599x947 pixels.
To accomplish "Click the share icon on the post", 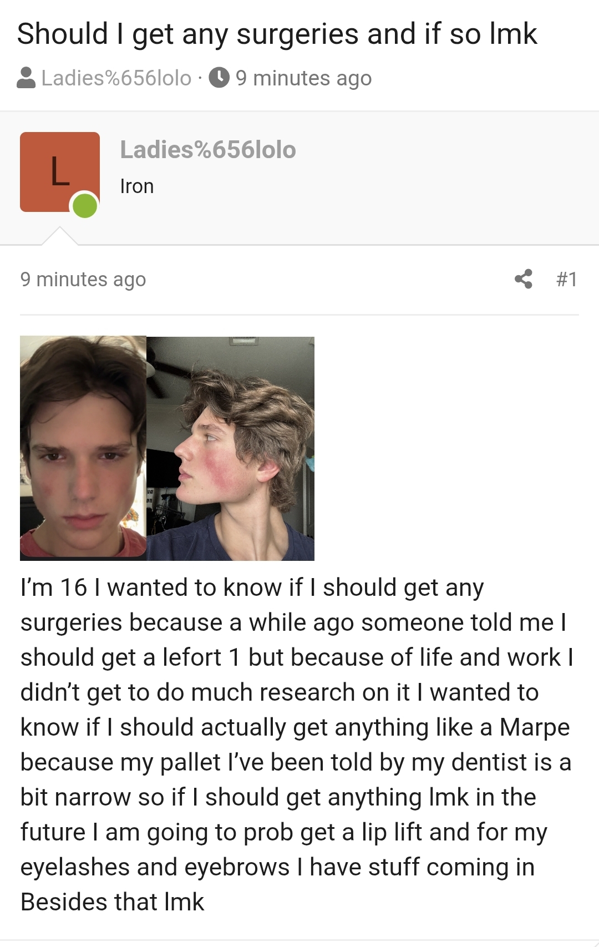I will pos(523,278).
